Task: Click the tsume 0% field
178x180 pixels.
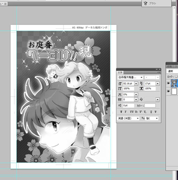Action: click(x=129, y=94)
